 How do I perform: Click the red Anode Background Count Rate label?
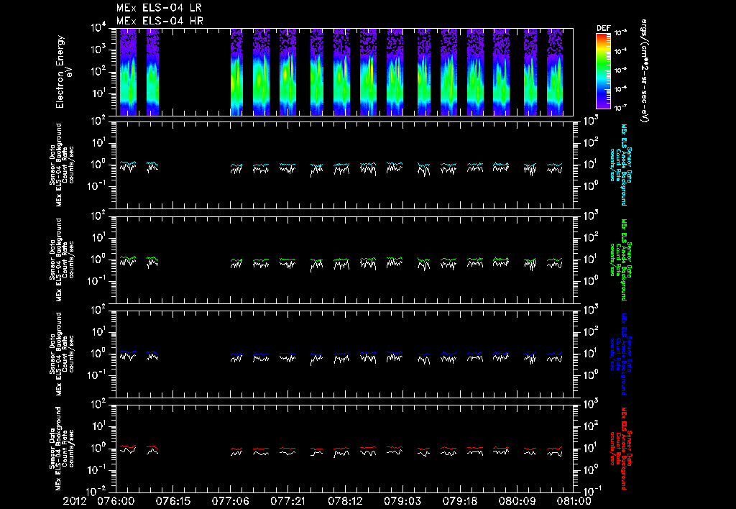coord(620,449)
